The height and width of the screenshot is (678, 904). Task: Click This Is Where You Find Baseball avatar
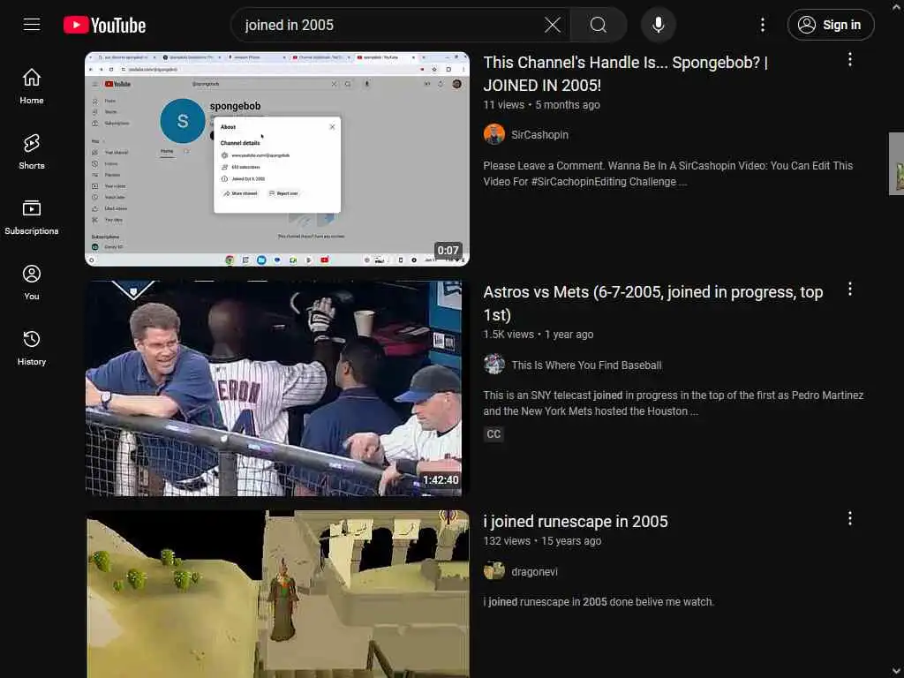[494, 365]
